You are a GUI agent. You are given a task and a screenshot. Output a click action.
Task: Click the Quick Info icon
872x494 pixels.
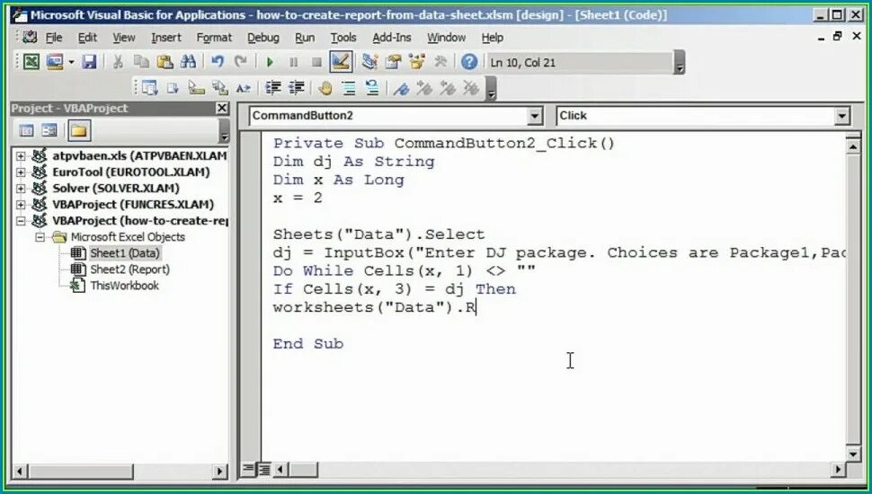click(x=196, y=88)
